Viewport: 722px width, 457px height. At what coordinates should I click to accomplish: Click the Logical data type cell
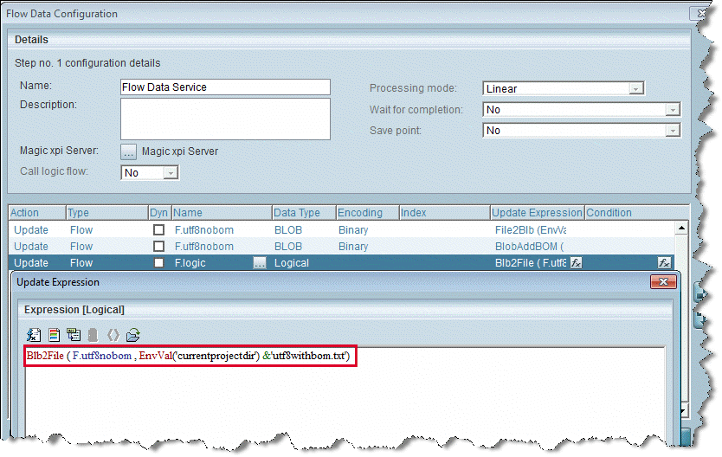click(x=292, y=263)
